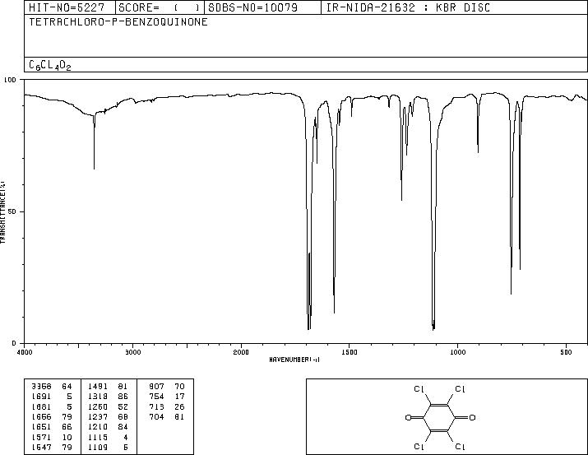The height and width of the screenshot is (455, 588).
Task: Click the TRANSMITTANCE y-axis title
Action: click(2, 212)
